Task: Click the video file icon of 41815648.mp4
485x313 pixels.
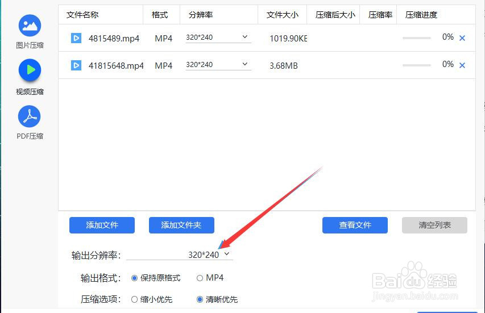Action: (x=76, y=65)
